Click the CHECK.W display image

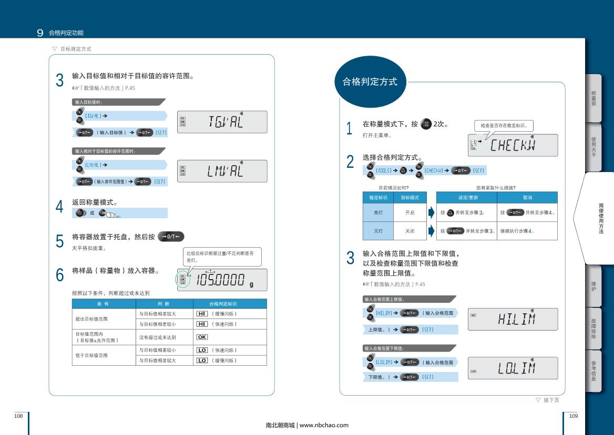tap(513, 145)
